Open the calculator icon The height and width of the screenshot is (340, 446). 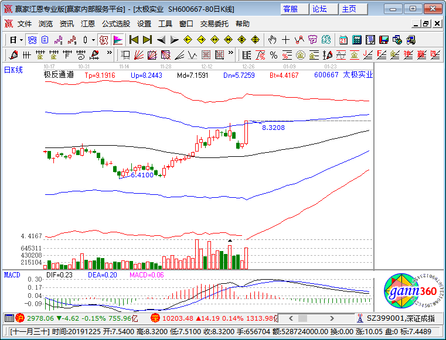[357, 40]
